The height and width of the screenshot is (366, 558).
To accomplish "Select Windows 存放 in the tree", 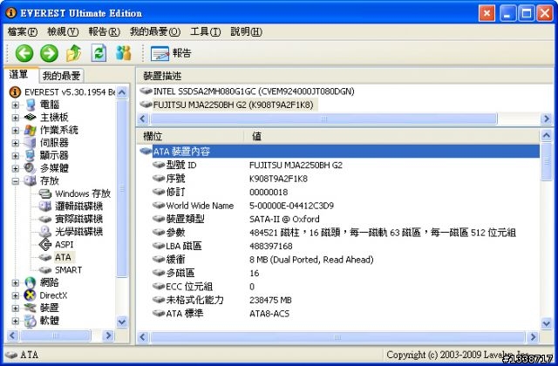I will [83, 193].
